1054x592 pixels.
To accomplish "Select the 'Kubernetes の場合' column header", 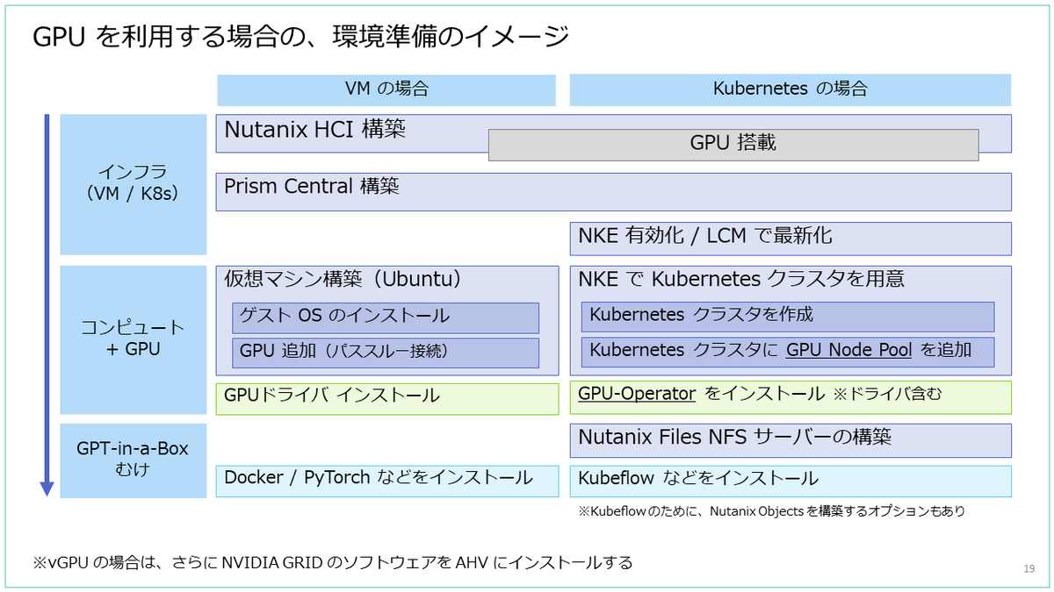I will pyautogui.click(x=790, y=89).
